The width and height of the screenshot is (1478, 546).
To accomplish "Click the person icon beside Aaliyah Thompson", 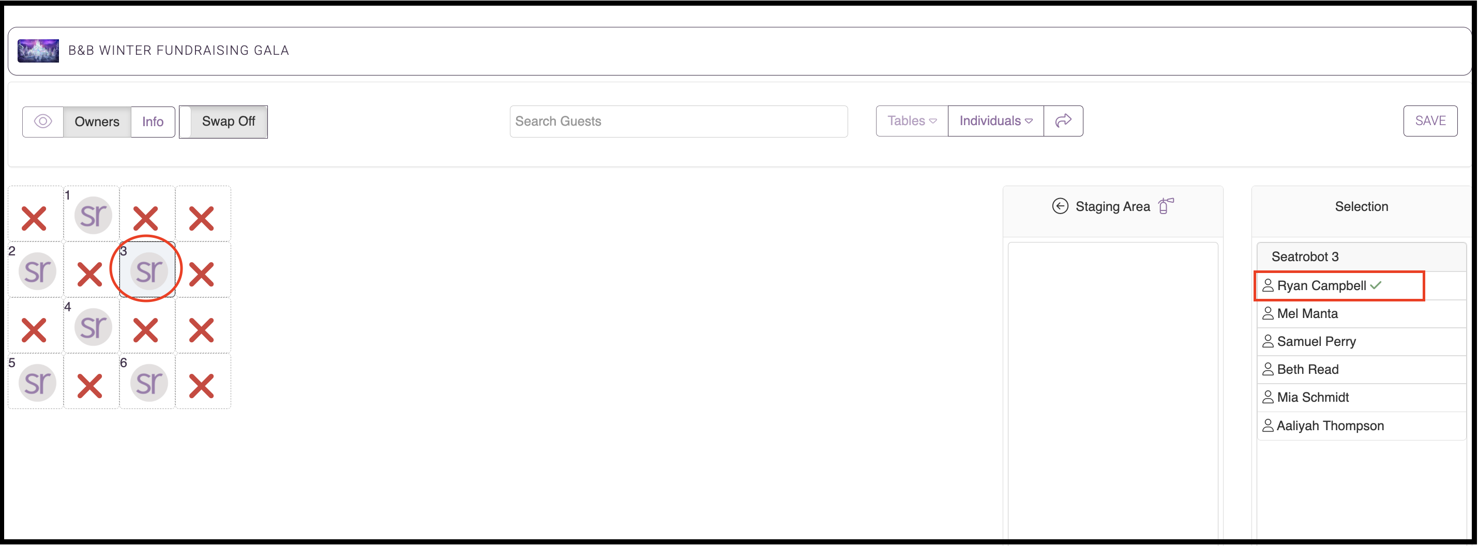I will (x=1268, y=426).
